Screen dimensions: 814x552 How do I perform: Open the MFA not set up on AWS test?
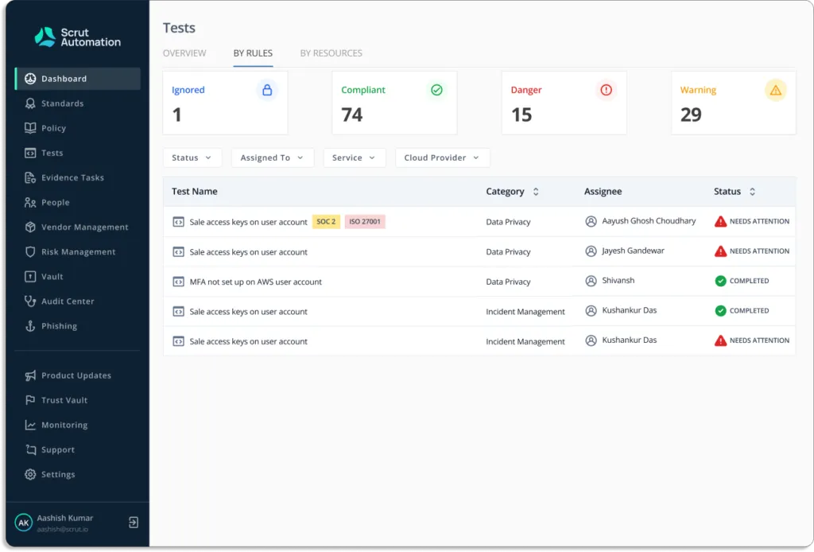click(255, 282)
